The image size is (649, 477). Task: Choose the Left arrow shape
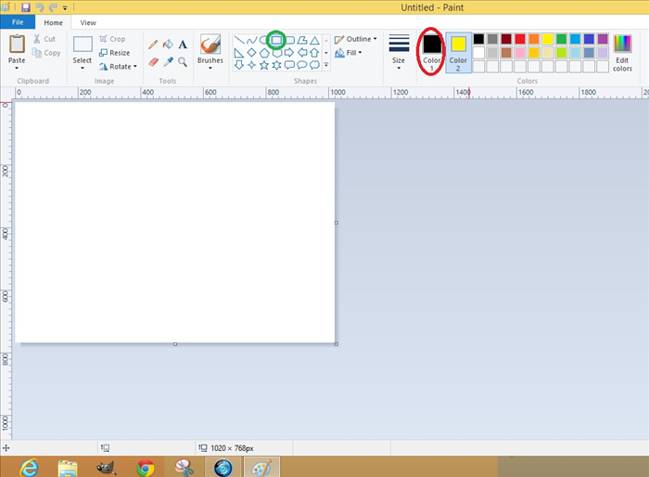click(x=302, y=53)
